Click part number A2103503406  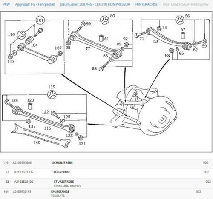23,182
